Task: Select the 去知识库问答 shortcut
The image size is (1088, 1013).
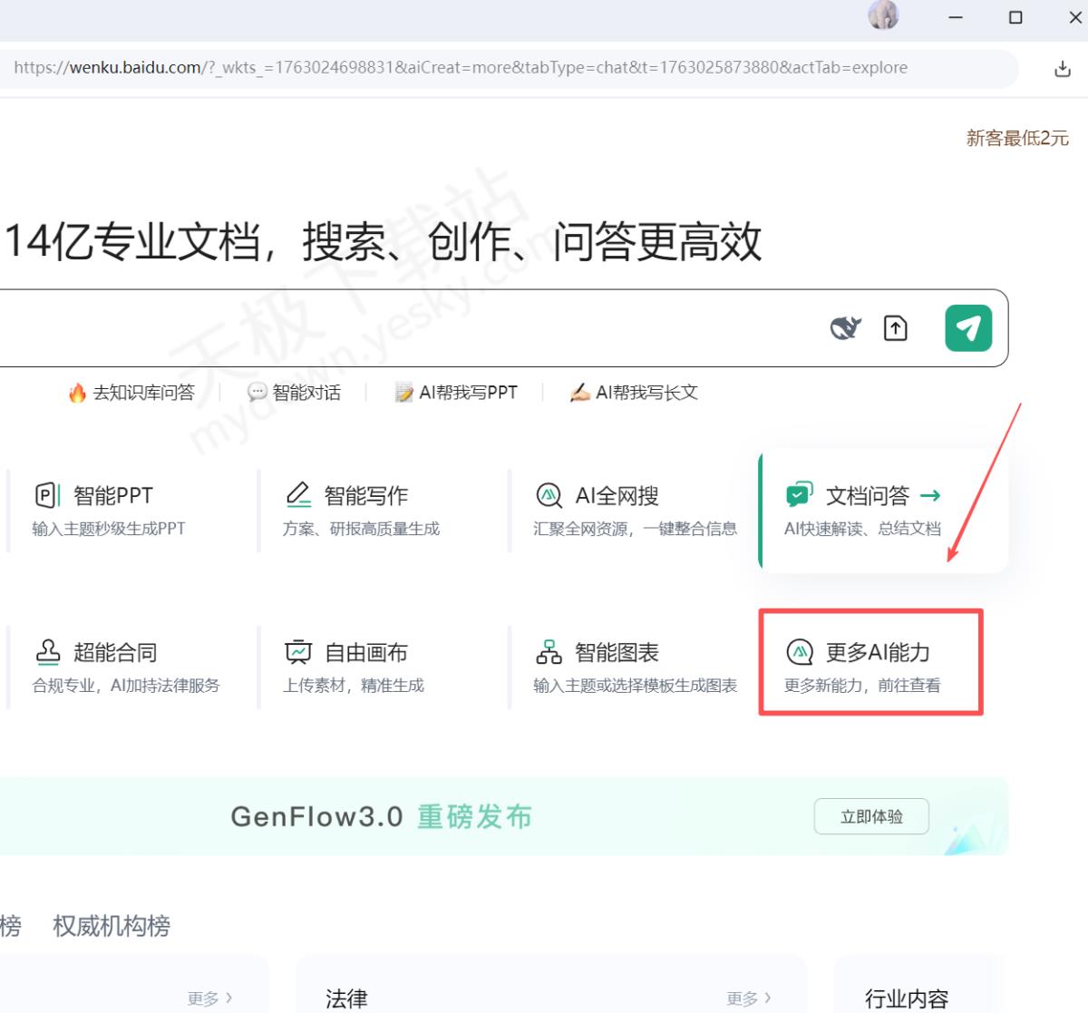Action: pyautogui.click(x=132, y=393)
